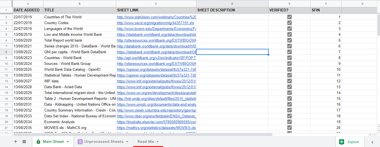The image size is (380, 147).
Task: Collapse side panel with arrow icon
Action: 372,142
